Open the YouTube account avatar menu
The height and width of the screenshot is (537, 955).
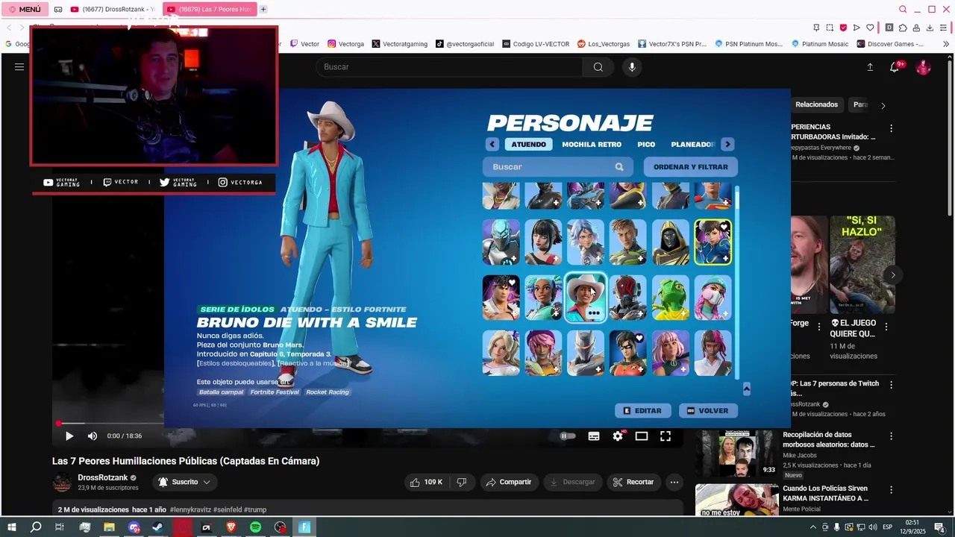pos(924,67)
